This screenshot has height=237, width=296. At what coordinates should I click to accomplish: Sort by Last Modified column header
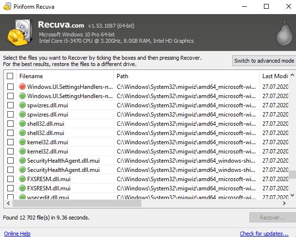click(x=274, y=76)
